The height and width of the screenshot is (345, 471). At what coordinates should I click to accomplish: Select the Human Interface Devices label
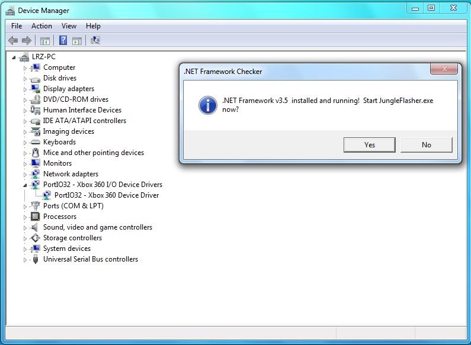82,110
